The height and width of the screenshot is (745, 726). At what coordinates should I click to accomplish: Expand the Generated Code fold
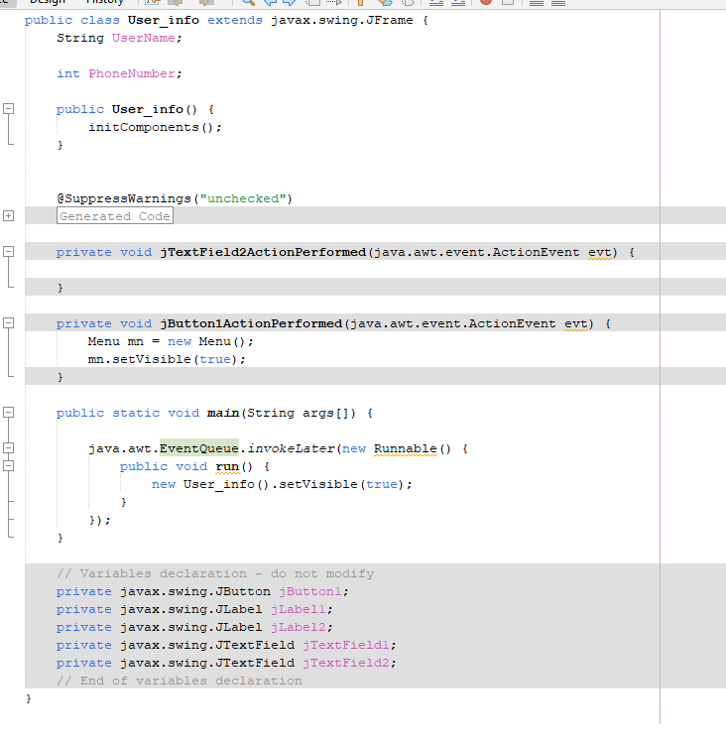[9, 215]
